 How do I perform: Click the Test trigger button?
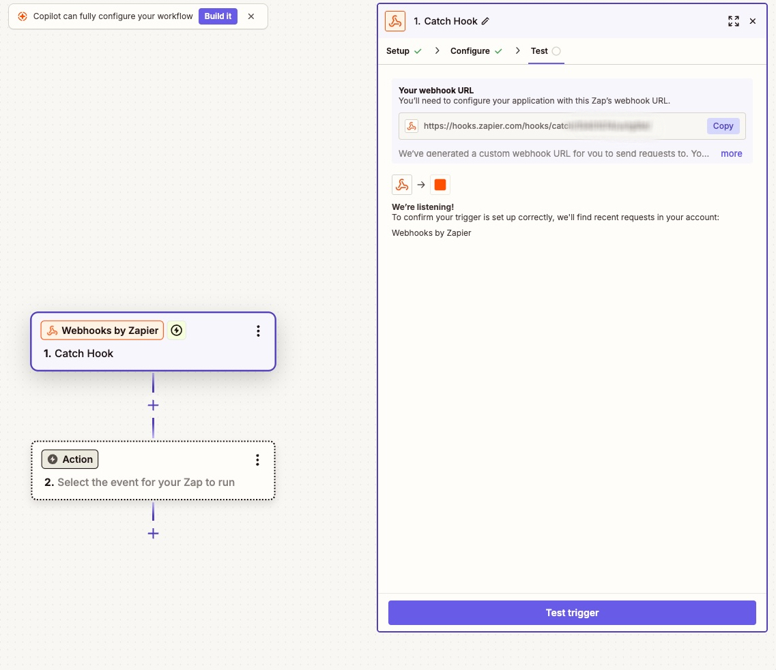pyautogui.click(x=572, y=612)
